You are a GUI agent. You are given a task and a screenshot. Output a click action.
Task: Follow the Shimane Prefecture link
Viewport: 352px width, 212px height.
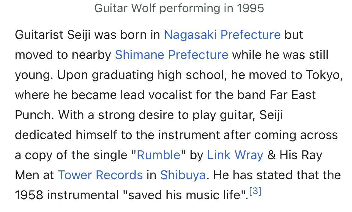171,55
